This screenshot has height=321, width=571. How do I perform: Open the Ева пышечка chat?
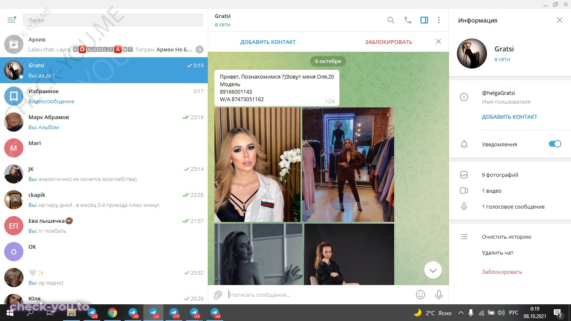click(x=104, y=226)
